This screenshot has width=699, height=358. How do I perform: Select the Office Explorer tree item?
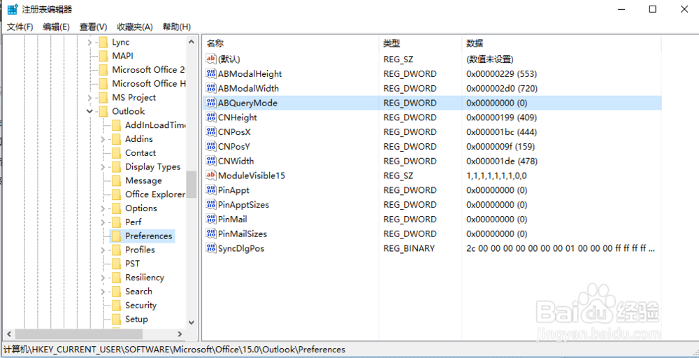[x=154, y=194]
